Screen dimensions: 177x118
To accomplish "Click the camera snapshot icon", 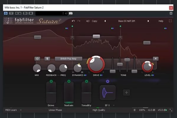I will click(71, 13).
